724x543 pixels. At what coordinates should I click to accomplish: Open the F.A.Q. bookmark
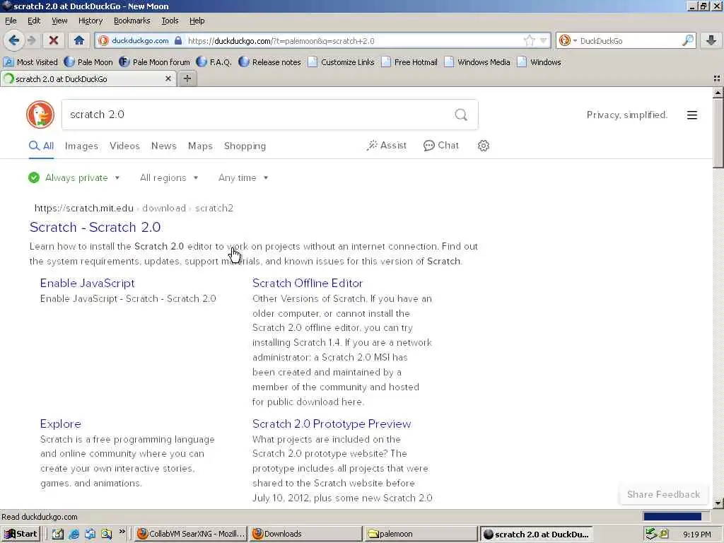coord(214,62)
